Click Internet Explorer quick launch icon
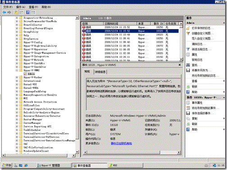 (x=26, y=166)
